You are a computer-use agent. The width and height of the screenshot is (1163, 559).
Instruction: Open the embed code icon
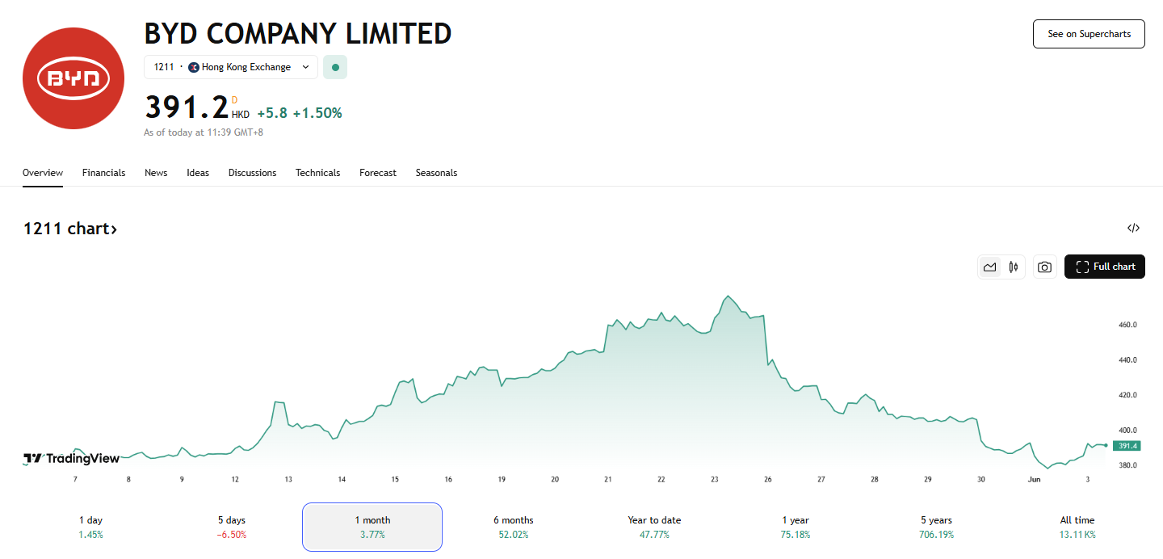click(1133, 229)
